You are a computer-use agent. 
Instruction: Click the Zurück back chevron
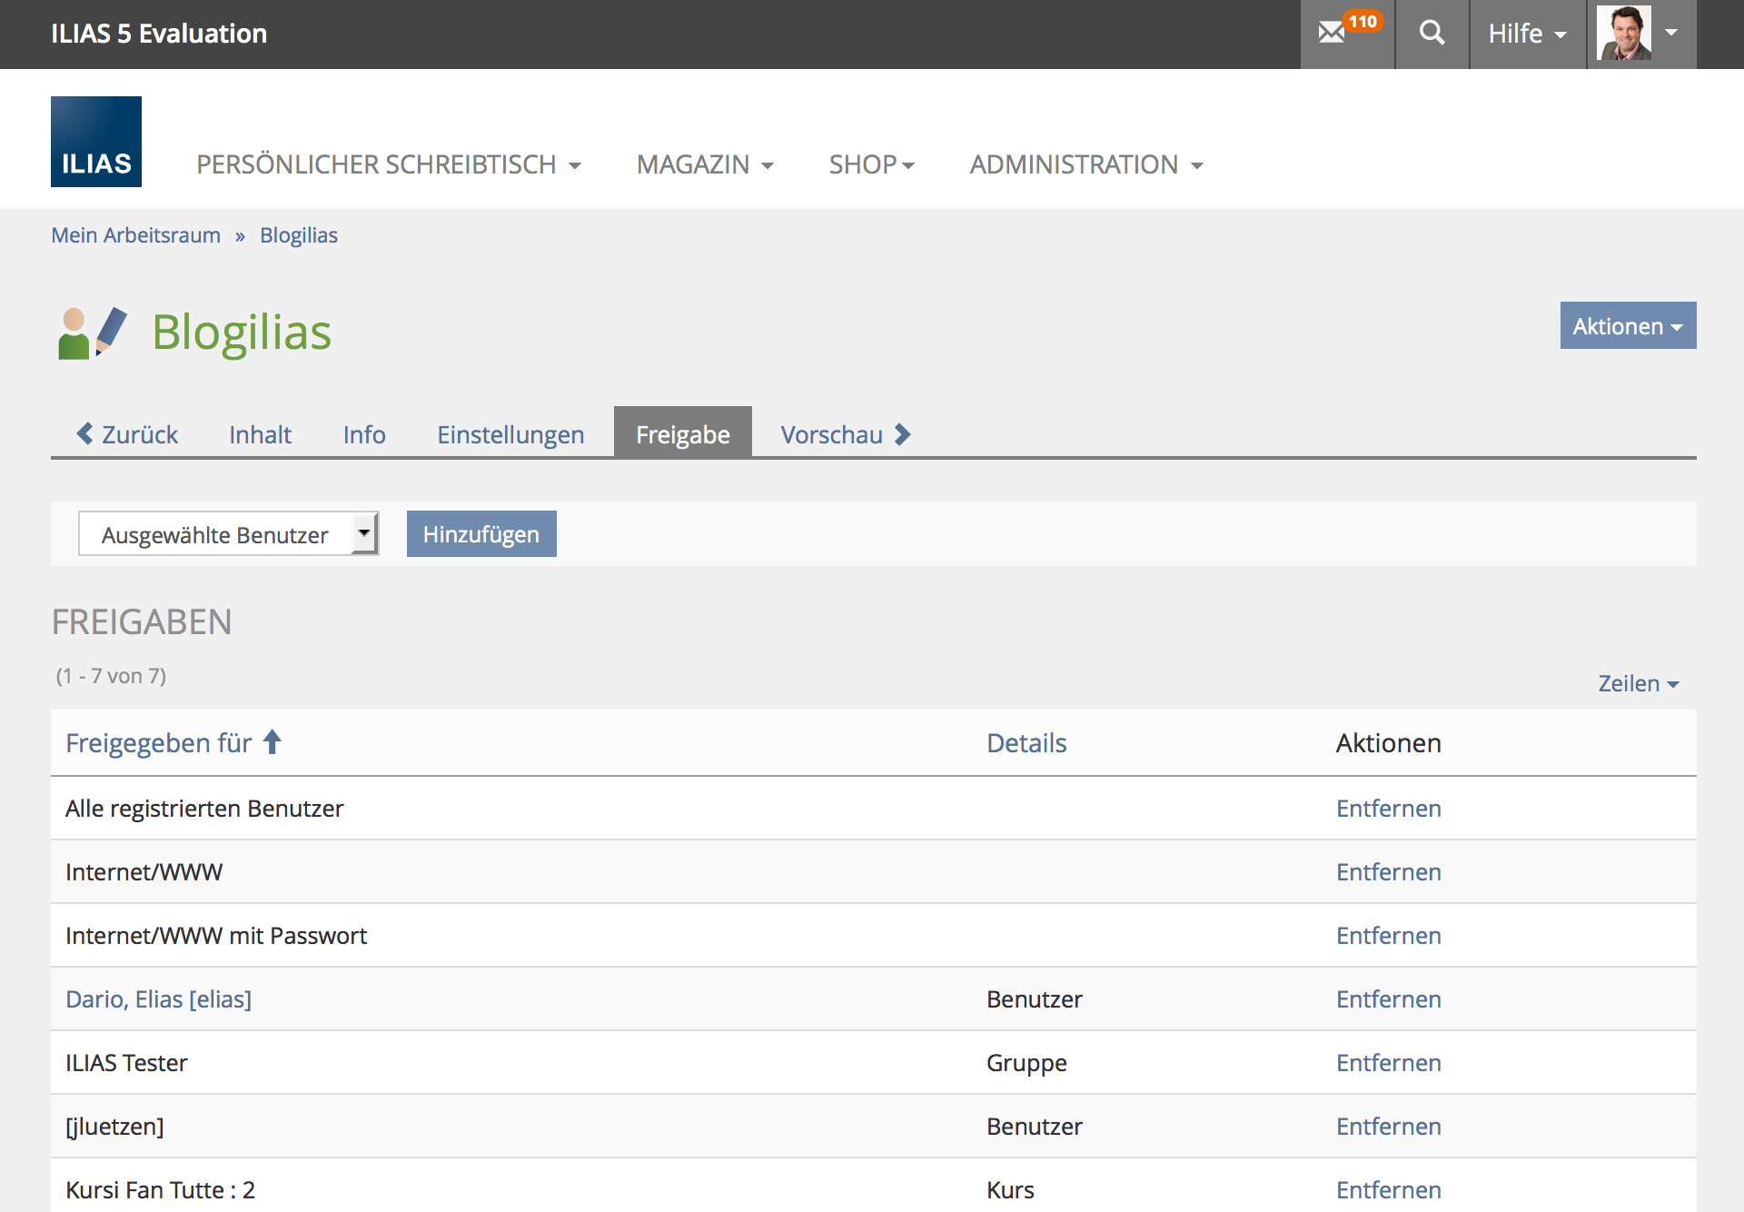coord(85,434)
